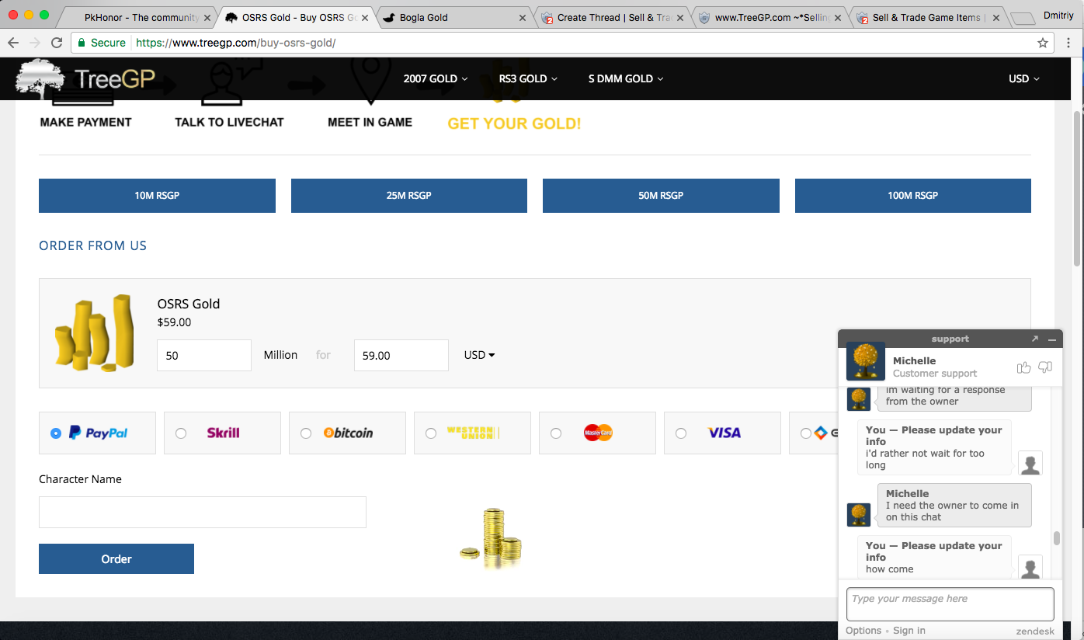Switch to PkHonor community tab
The width and height of the screenshot is (1084, 640).
[x=139, y=17]
